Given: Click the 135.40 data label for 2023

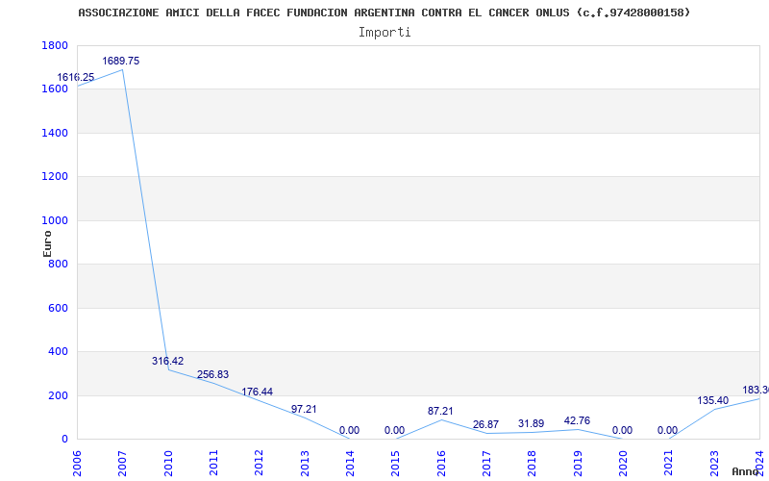Looking at the screenshot, I should (x=712, y=401).
